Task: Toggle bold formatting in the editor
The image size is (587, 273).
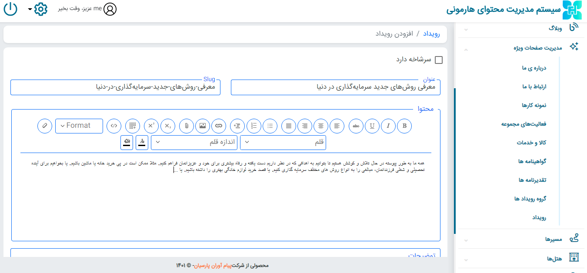Action: click(x=404, y=126)
